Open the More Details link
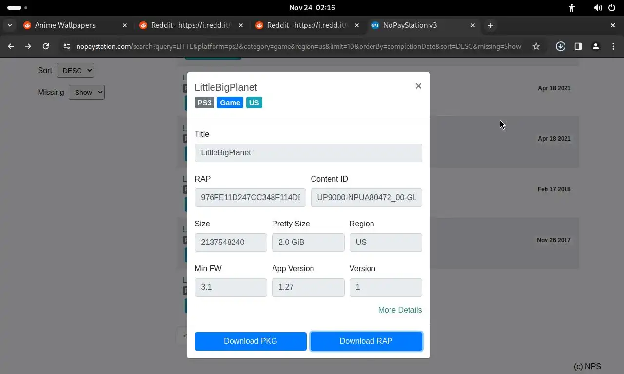 pyautogui.click(x=400, y=310)
